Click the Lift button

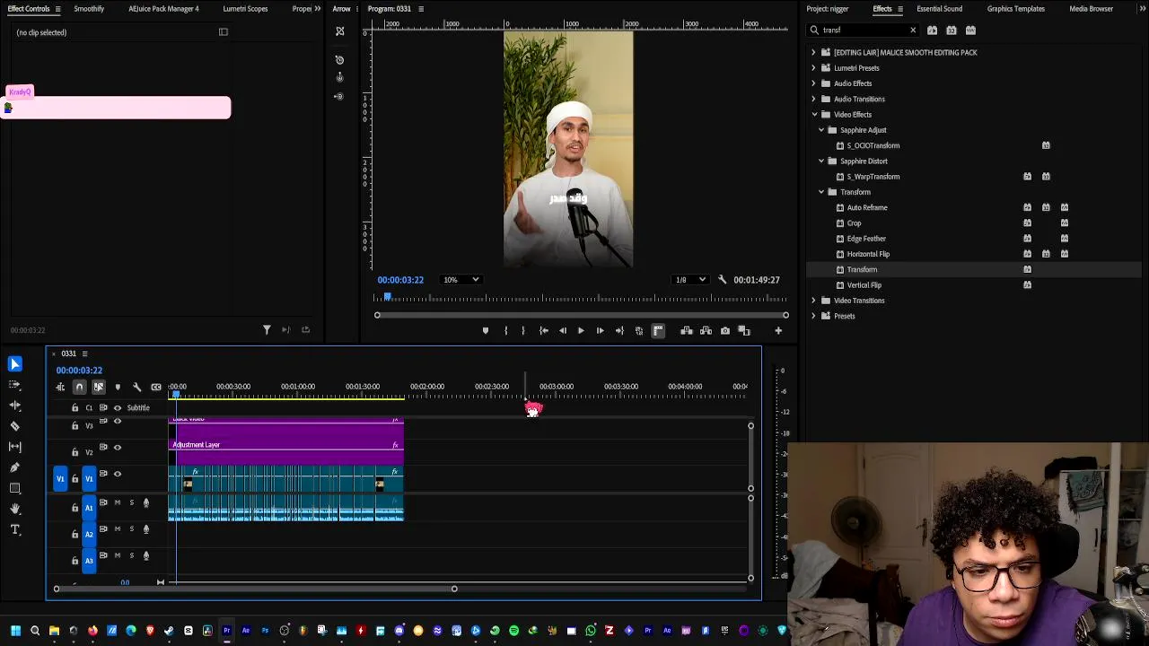point(687,331)
